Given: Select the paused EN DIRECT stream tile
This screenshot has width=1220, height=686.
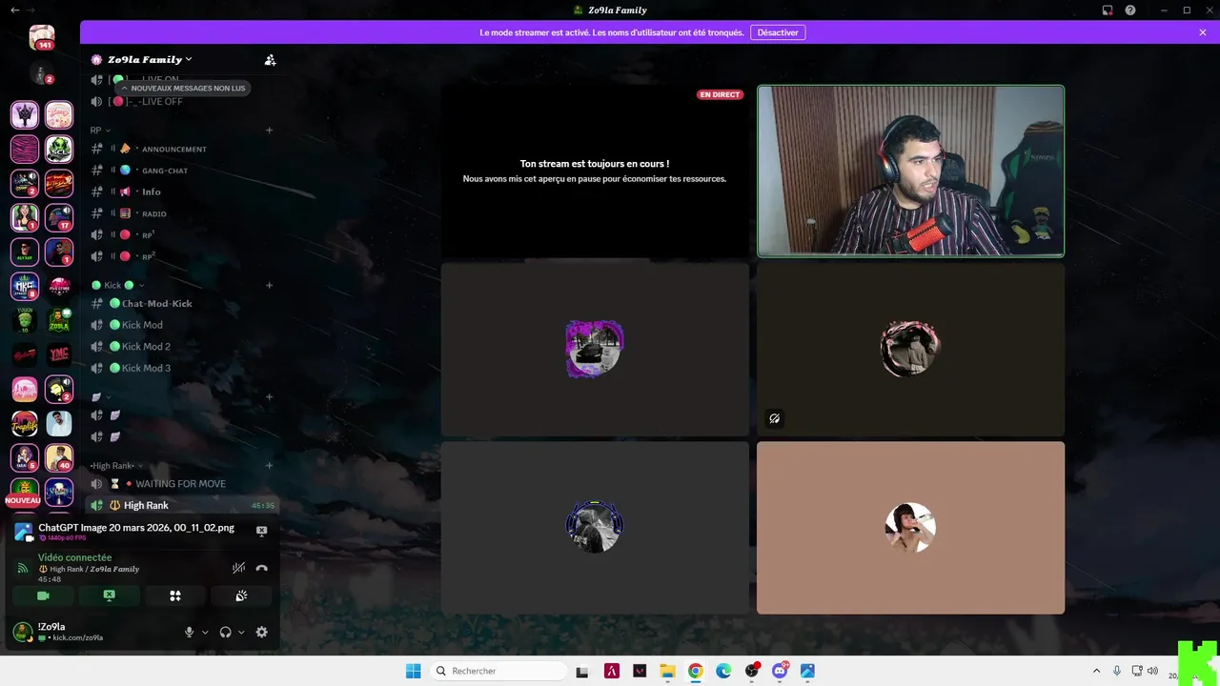Looking at the screenshot, I should coord(595,171).
